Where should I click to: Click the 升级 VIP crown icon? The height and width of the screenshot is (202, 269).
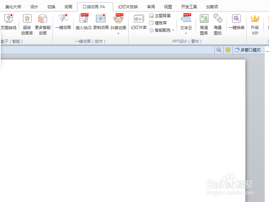pyautogui.click(x=255, y=19)
